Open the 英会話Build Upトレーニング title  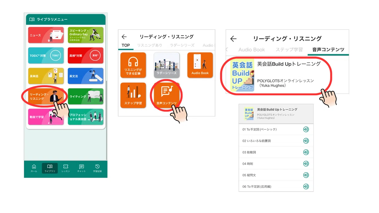pos(289,64)
